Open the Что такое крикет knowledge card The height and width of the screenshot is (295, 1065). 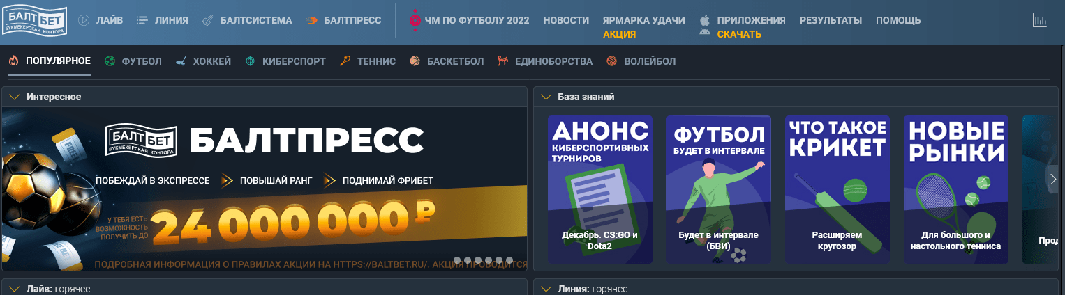point(837,189)
